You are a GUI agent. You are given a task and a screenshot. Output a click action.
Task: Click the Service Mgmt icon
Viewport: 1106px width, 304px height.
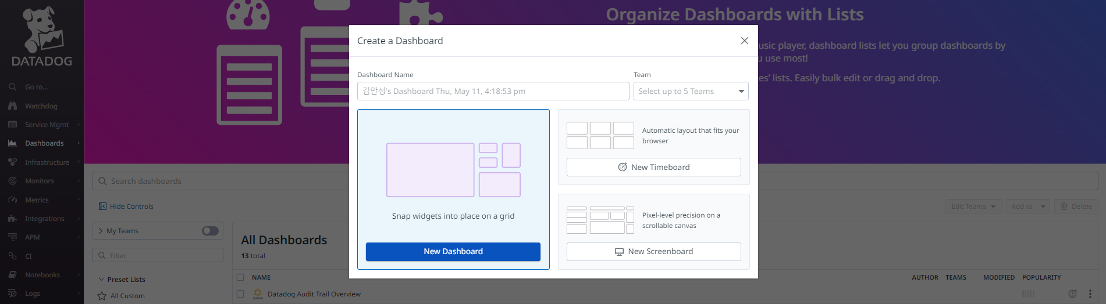tap(12, 125)
